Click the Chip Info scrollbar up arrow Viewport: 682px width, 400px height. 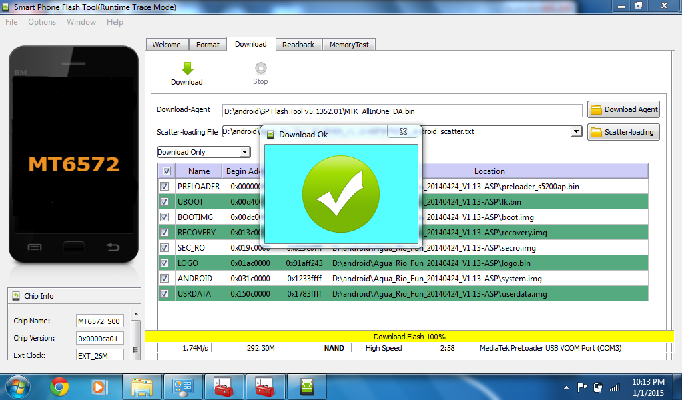pos(136,314)
